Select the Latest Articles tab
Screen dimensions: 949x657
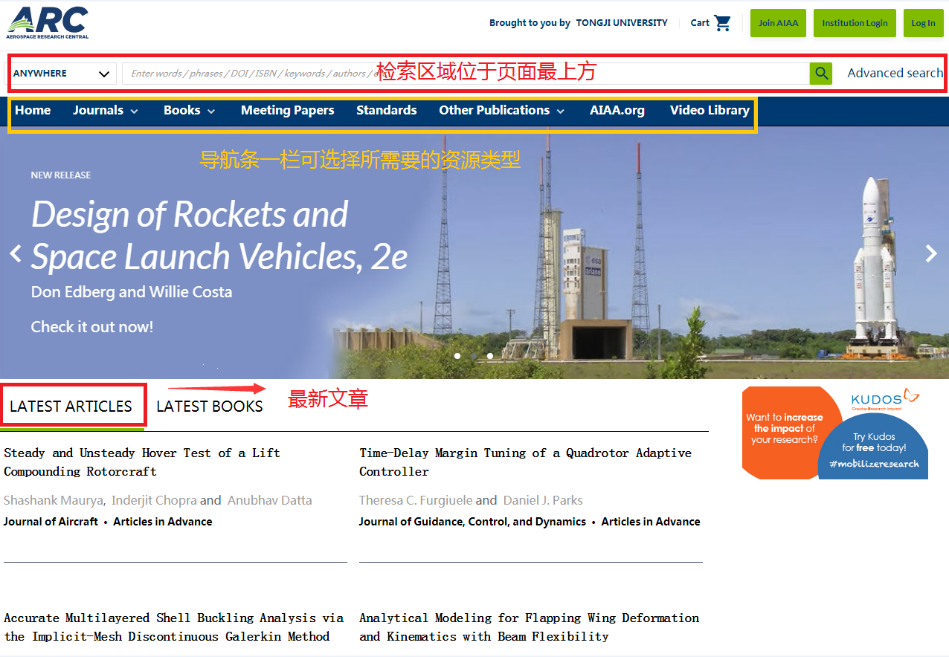71,407
